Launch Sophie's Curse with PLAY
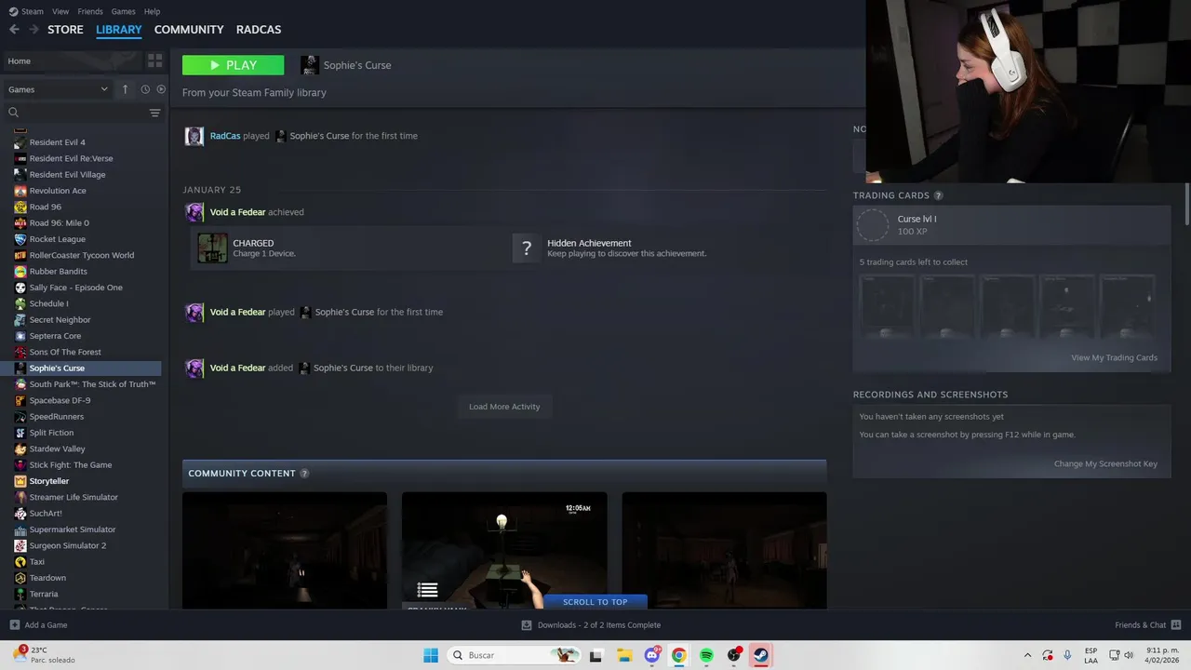This screenshot has width=1191, height=670. click(x=233, y=65)
